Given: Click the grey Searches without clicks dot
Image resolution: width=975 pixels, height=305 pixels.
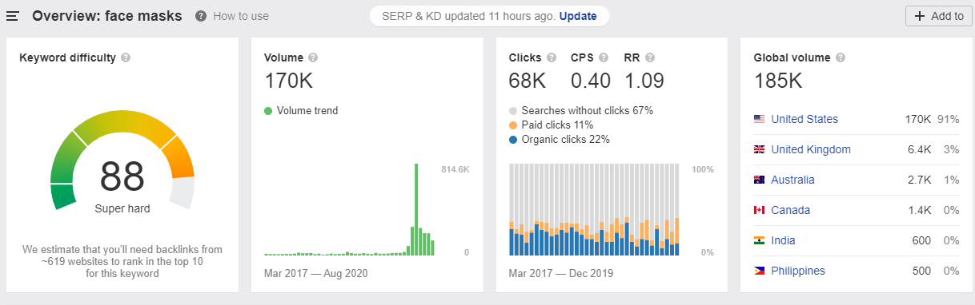Looking at the screenshot, I should coord(513,111).
